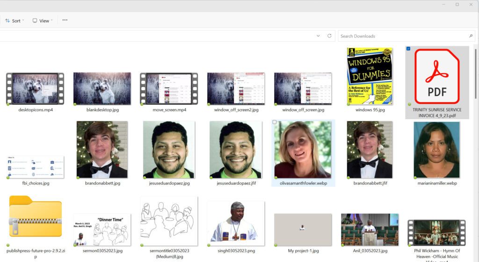
Task: Select the marianinamiller.webp portrait thumbnail
Action: (x=437, y=149)
